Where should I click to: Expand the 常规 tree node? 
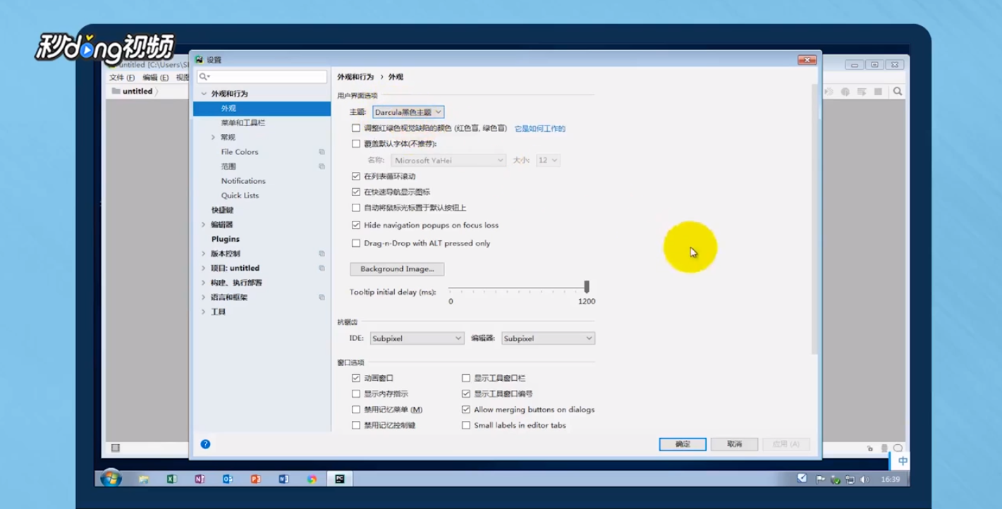click(x=213, y=137)
